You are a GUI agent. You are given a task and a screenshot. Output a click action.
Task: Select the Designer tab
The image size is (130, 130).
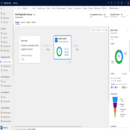click(17, 22)
